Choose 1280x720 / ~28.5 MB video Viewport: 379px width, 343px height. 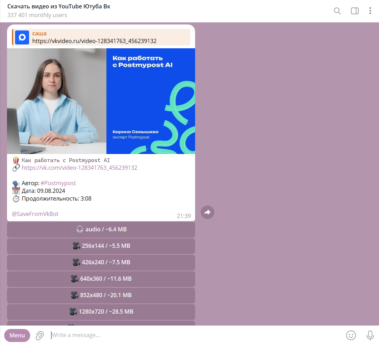101,311
